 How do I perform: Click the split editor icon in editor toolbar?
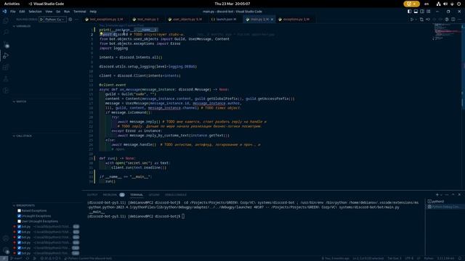click(x=453, y=20)
